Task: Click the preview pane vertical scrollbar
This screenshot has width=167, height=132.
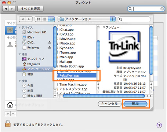Action: [151, 50]
